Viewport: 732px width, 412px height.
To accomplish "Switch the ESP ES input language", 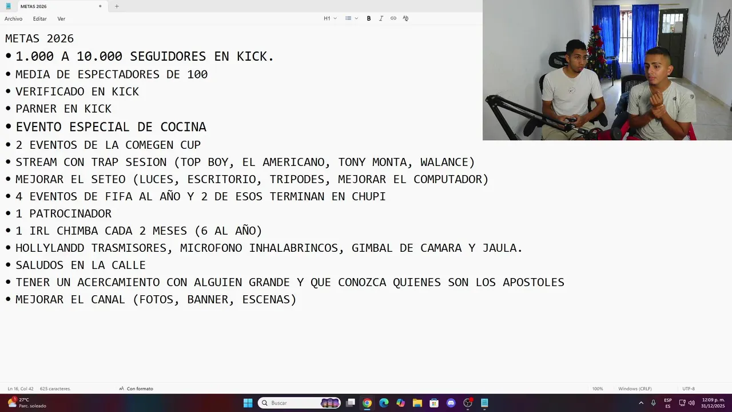I will click(x=668, y=403).
